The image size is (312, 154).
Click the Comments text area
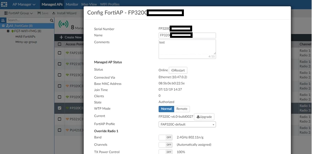[x=187, y=49]
